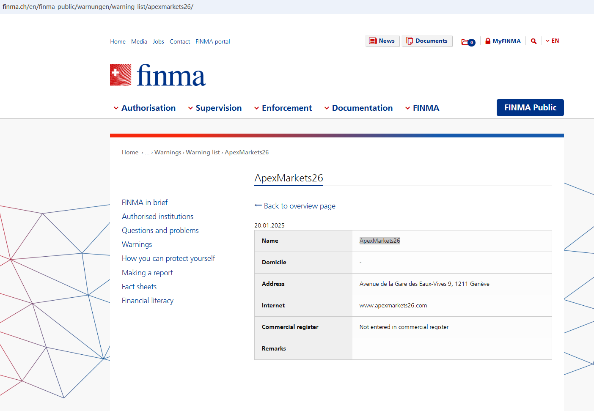The image size is (594, 411).
Task: Open FINMA in brief sidebar item
Action: (x=145, y=203)
